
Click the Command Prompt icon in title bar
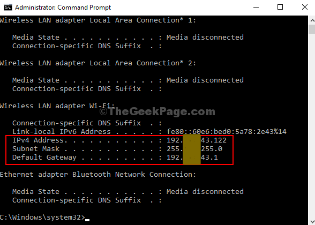point(8,7)
